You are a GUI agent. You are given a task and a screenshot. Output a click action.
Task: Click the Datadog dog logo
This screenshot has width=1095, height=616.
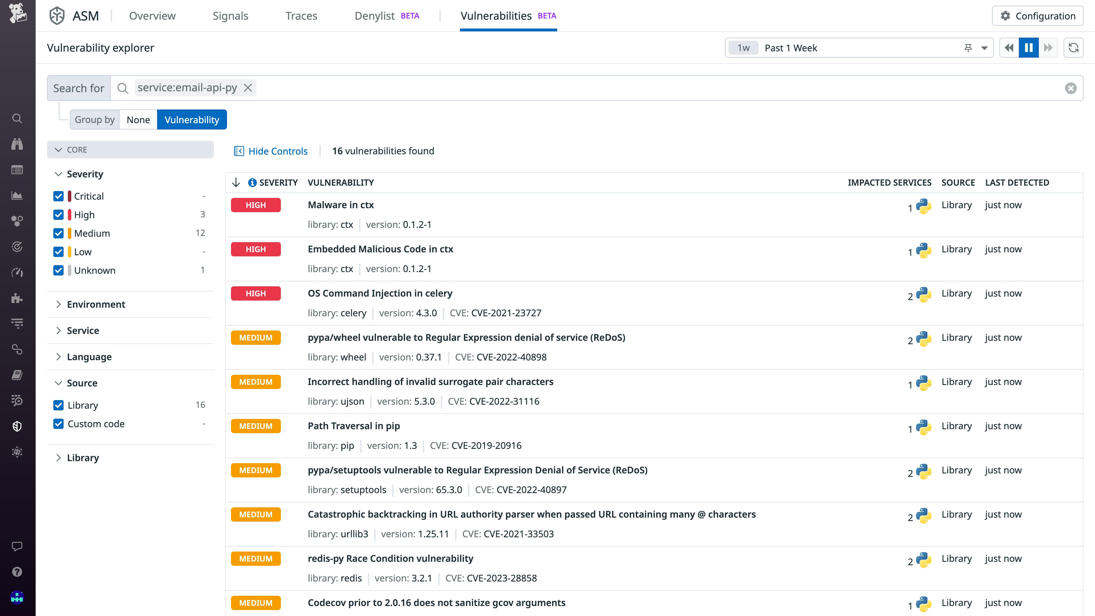click(x=17, y=13)
